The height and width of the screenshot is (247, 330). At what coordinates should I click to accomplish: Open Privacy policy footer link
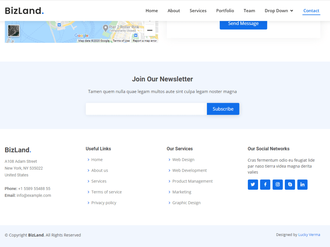pyautogui.click(x=104, y=203)
